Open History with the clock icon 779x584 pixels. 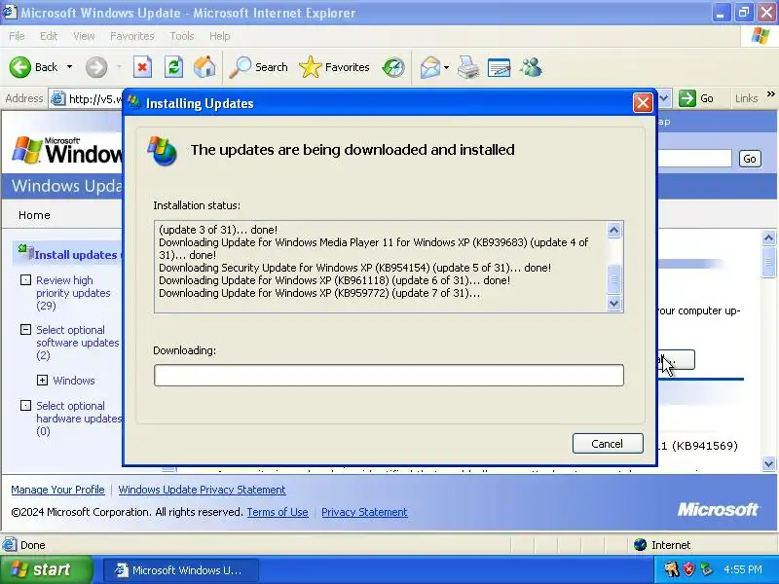pyautogui.click(x=393, y=67)
